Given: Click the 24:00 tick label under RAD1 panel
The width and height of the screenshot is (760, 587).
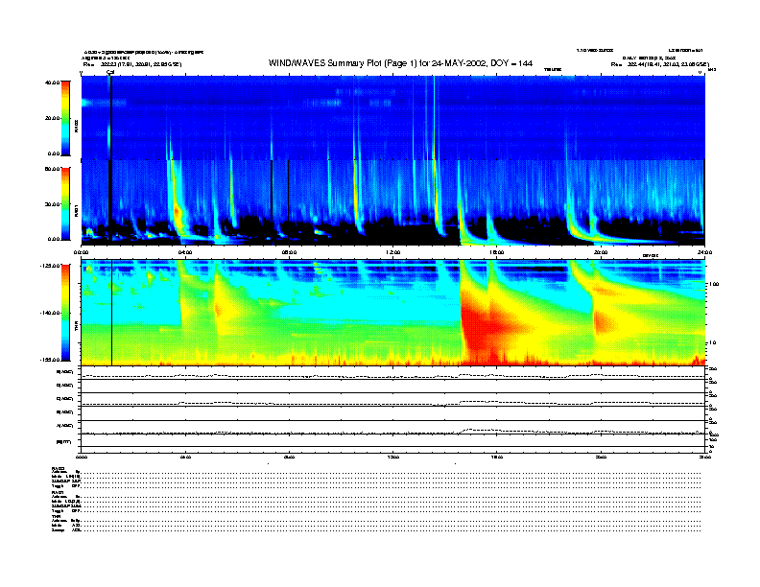Looking at the screenshot, I should tap(704, 252).
